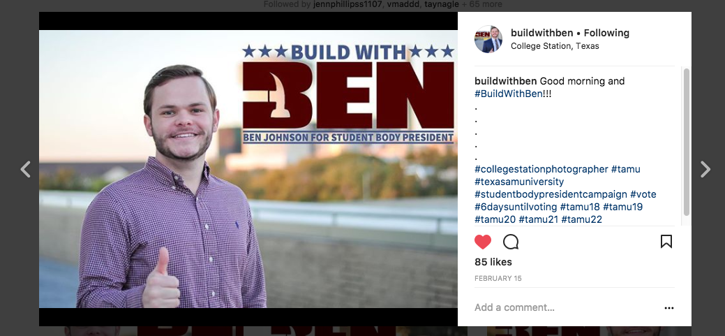725x336 pixels.
Task: Open the three-dot more options menu
Action: click(669, 308)
